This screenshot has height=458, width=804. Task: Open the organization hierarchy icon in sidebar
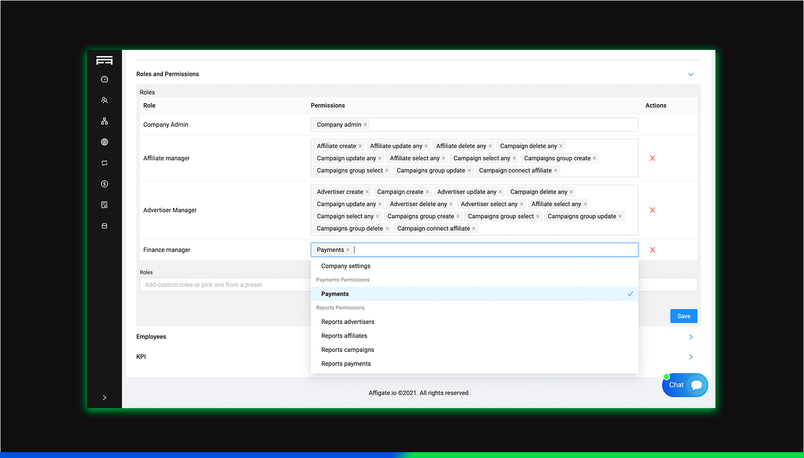coord(104,121)
